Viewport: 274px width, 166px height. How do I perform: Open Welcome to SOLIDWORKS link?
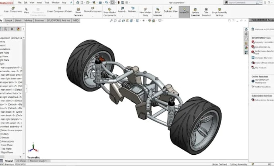click(263, 29)
